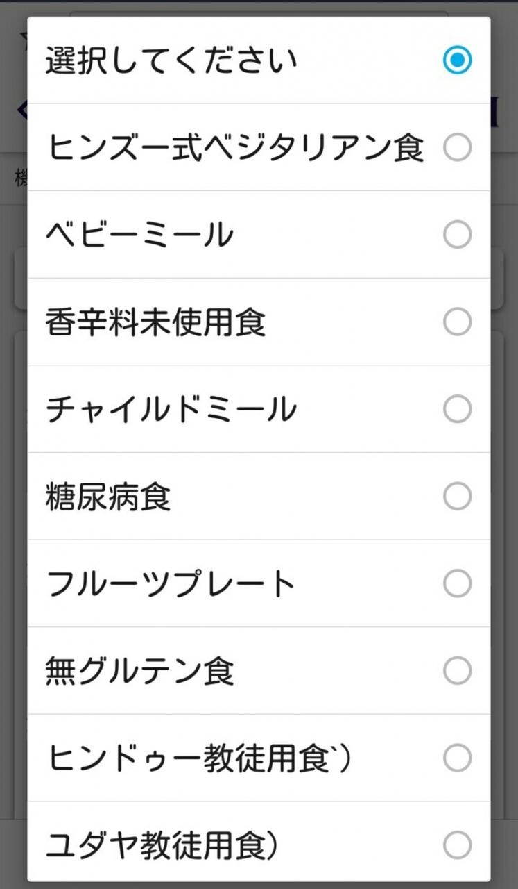Image resolution: width=518 pixels, height=889 pixels.
Task: Tap the ベビーミール list item text
Action: [x=140, y=235]
